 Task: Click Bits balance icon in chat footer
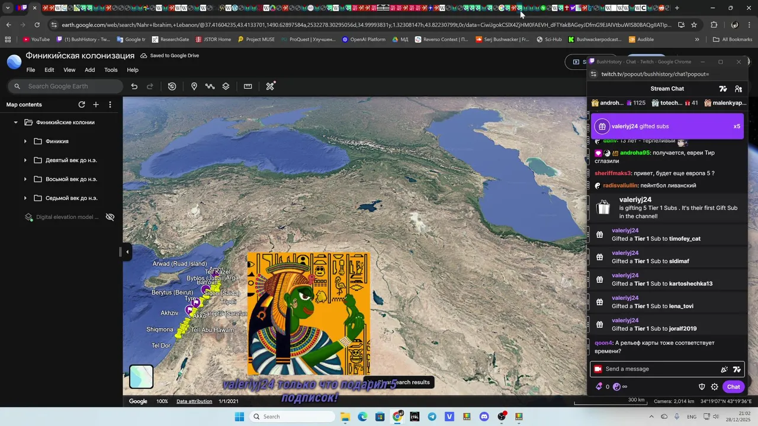pos(599,387)
